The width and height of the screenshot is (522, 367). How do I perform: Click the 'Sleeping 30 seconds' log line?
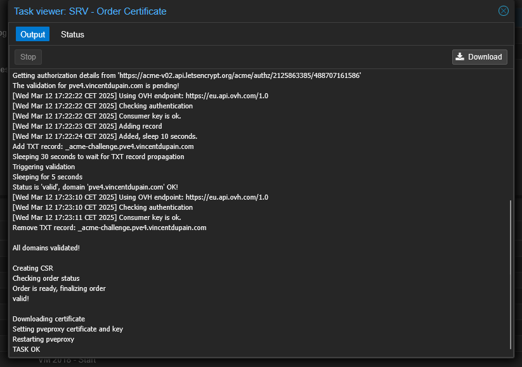coord(98,157)
